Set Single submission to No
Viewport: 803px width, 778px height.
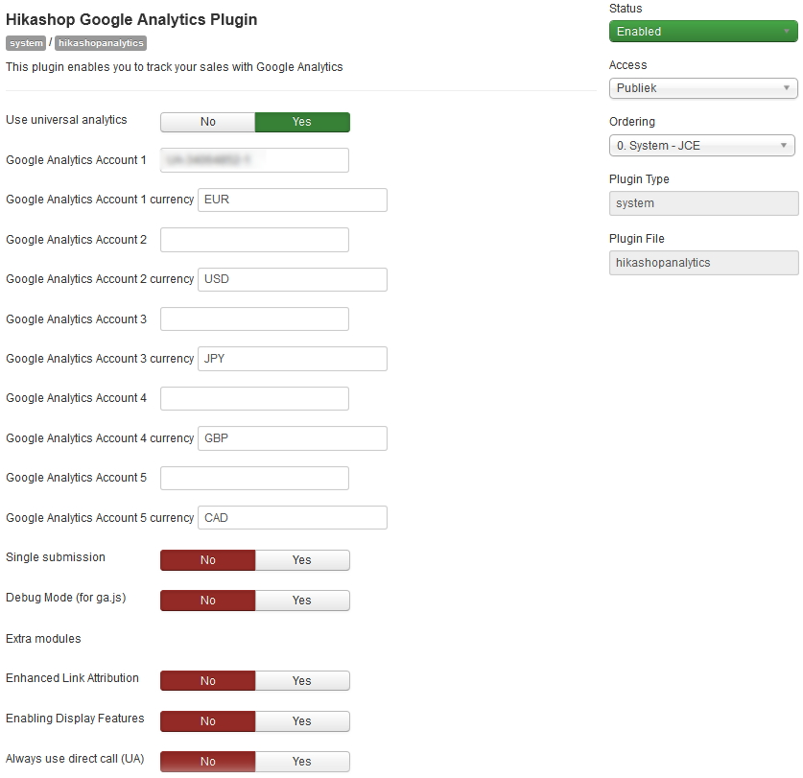pos(207,560)
